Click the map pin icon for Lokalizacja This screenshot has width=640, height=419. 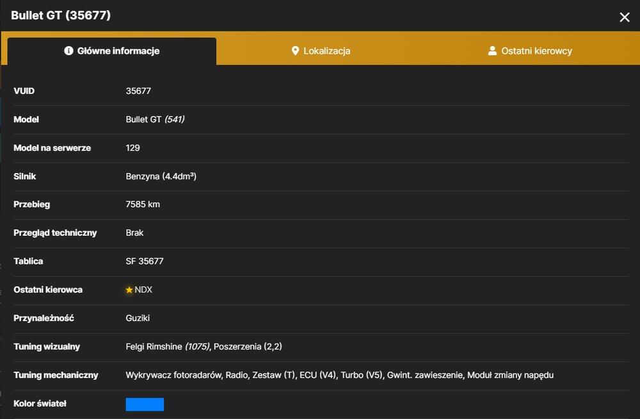pos(295,51)
